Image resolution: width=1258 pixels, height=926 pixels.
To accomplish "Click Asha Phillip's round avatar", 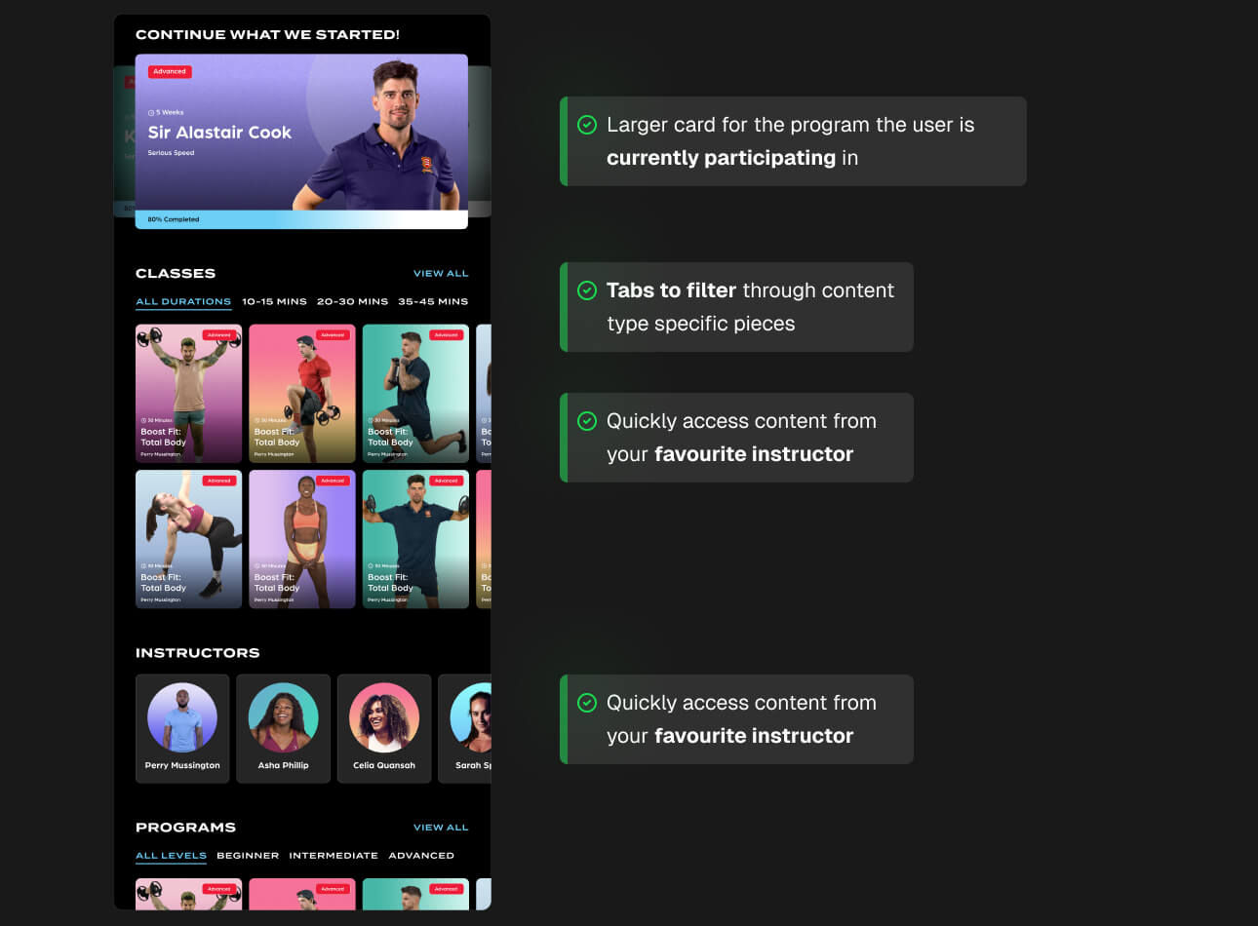I will 284,717.
